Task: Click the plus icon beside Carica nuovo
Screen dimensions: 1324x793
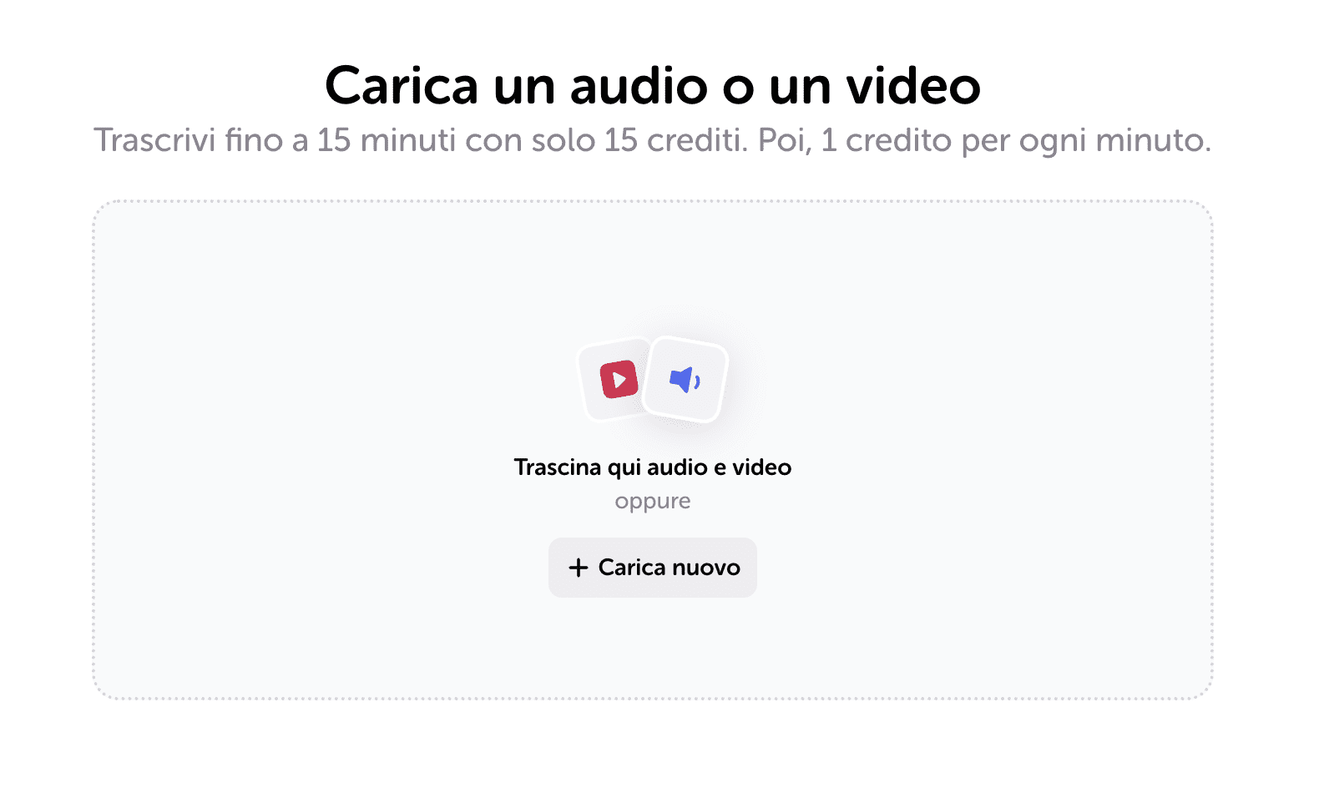Action: click(579, 568)
